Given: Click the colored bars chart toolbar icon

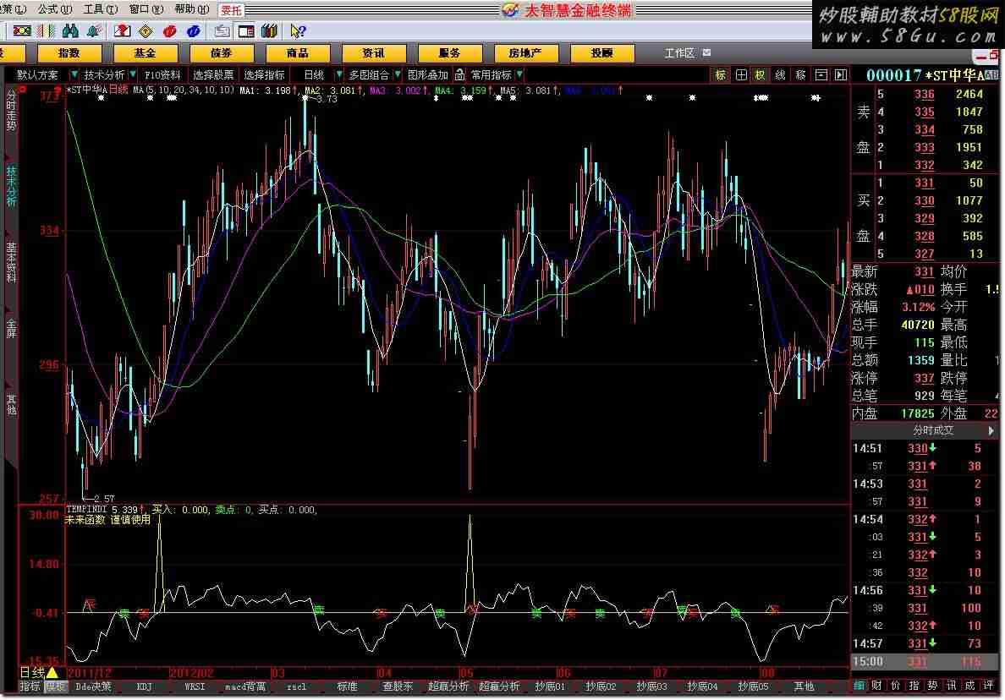Looking at the screenshot, I should tap(46, 30).
